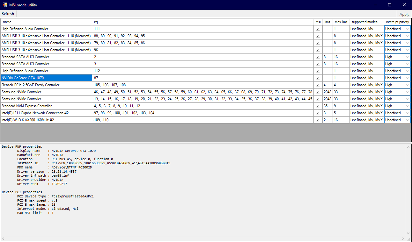The image size is (412, 242).
Task: Click the Refresh toolbar button
Action: point(8,14)
